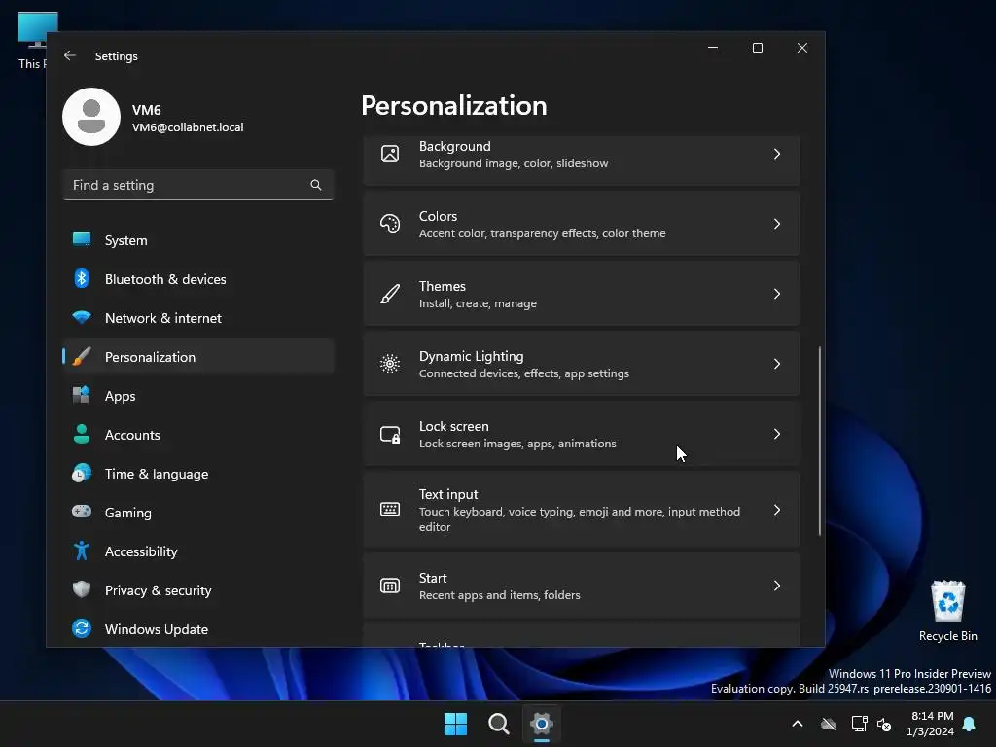Open Colors accent color settings row
This screenshot has height=747, width=996.
582,224
